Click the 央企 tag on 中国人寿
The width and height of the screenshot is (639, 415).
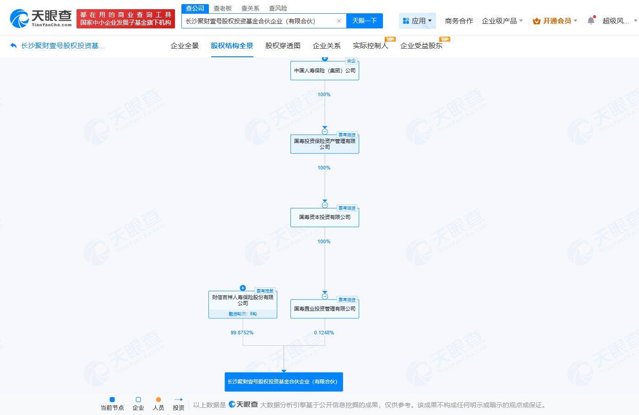(x=351, y=61)
